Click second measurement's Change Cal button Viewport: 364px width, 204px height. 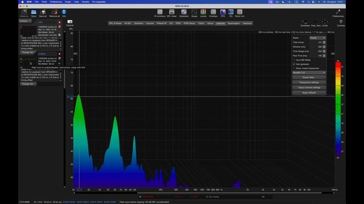coord(28,84)
